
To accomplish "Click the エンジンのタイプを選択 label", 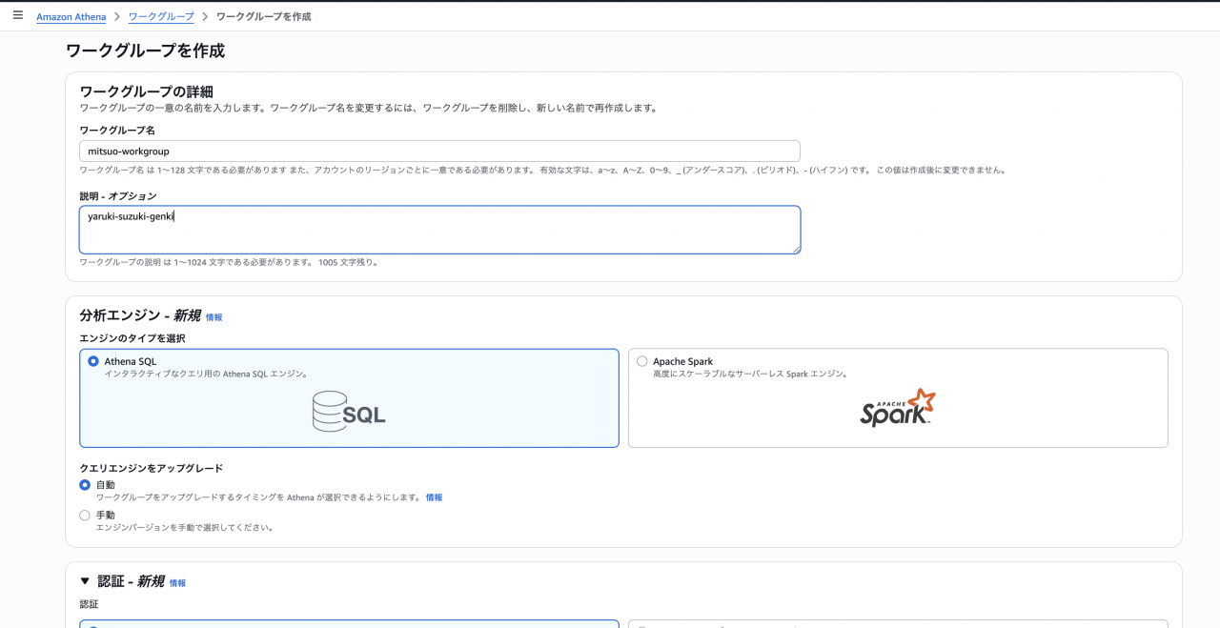I will 132,338.
